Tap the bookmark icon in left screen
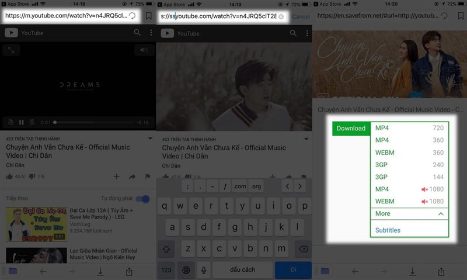This screenshot has width=467, height=280. [x=149, y=16]
